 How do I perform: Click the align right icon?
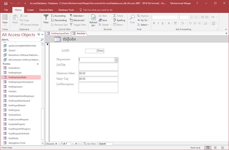tap(199, 23)
